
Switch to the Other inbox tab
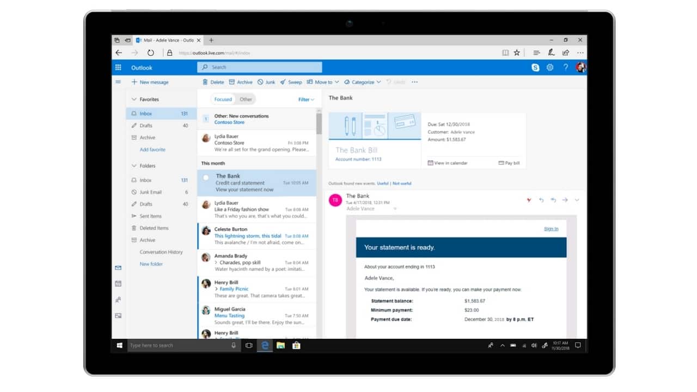click(246, 99)
